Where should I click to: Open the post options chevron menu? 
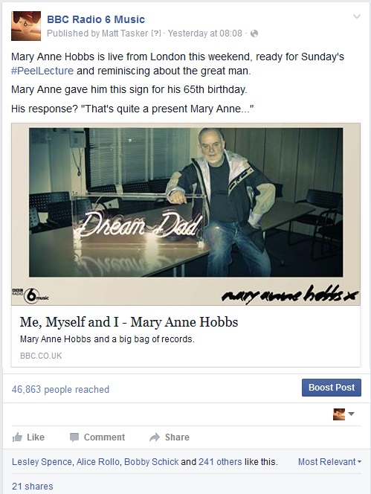[x=357, y=16]
